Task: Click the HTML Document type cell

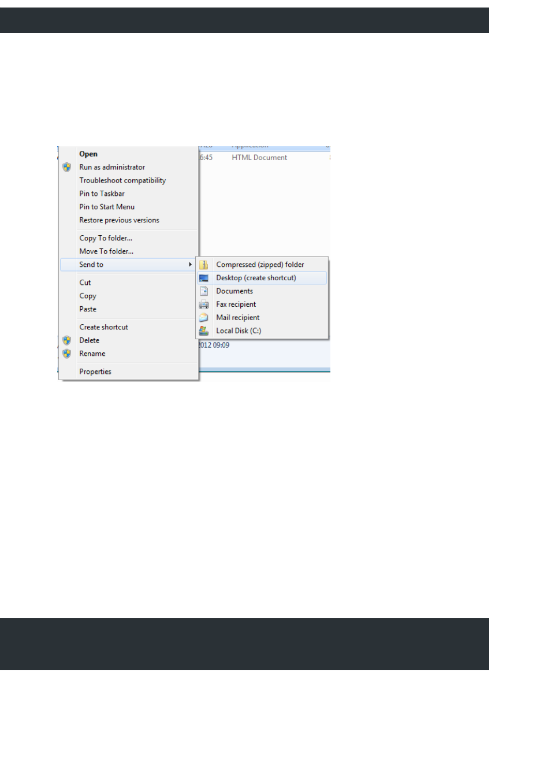Action: [259, 158]
